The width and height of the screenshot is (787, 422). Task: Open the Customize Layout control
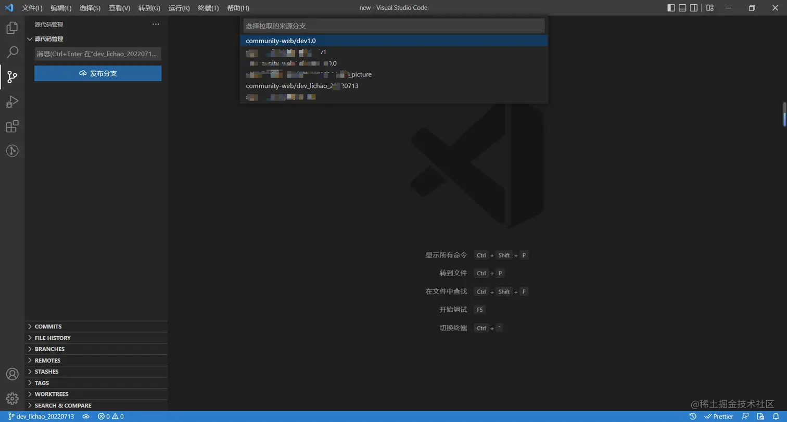[x=710, y=8]
